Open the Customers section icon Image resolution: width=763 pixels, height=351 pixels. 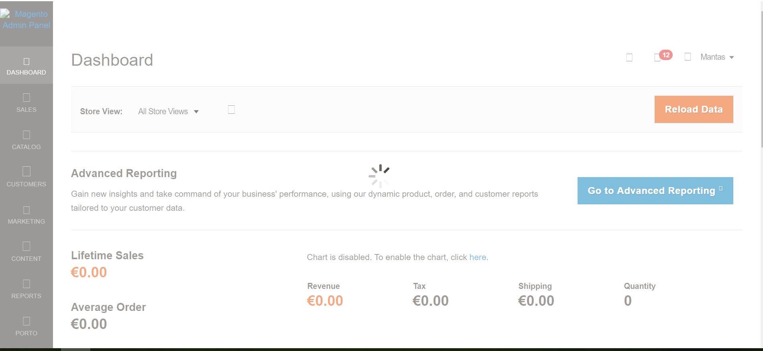click(26, 172)
